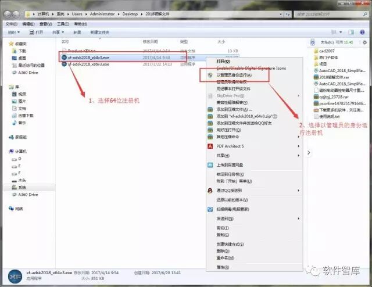Click the xf-adsk2018_x64v3.exe file icon

click(64, 58)
